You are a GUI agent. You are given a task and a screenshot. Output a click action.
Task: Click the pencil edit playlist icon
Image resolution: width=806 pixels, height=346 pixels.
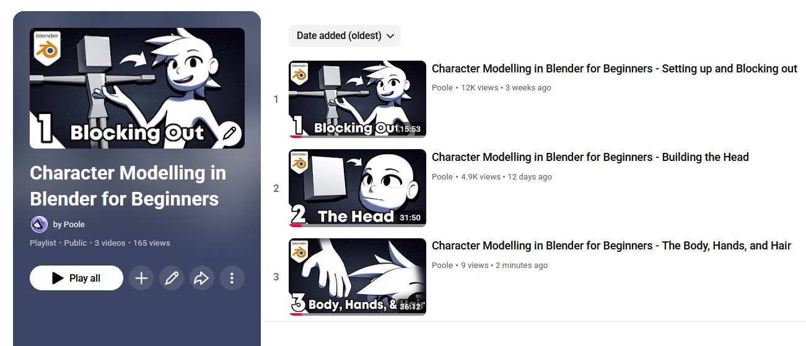pyautogui.click(x=172, y=278)
